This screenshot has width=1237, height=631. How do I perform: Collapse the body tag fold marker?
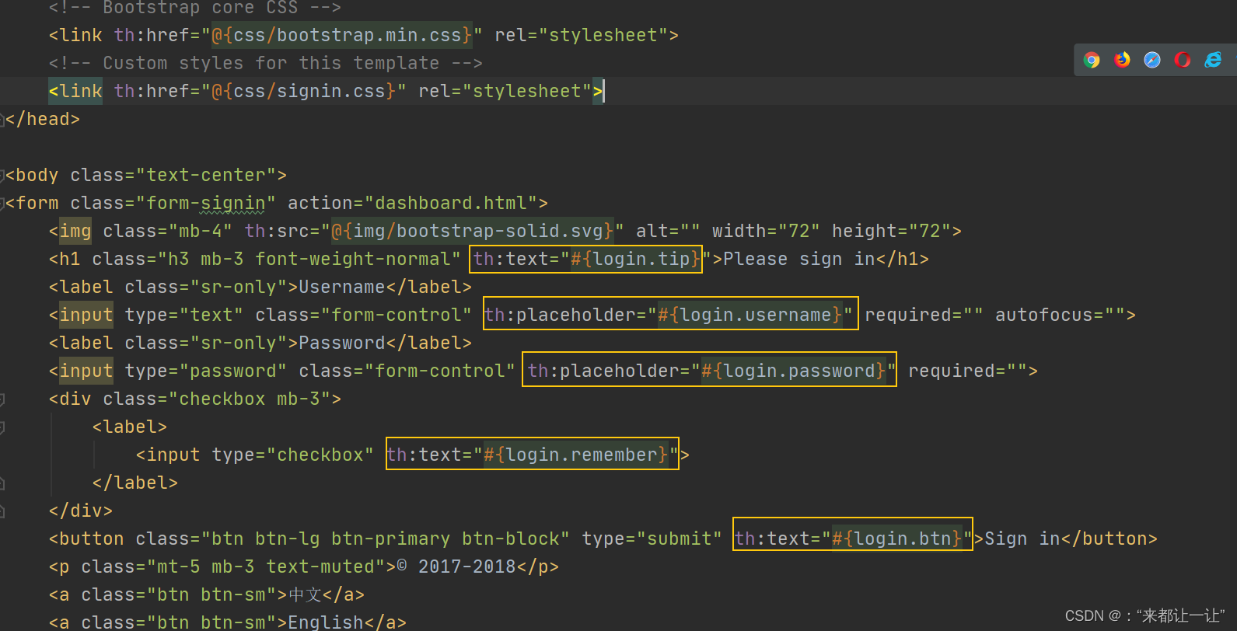click(x=2, y=176)
